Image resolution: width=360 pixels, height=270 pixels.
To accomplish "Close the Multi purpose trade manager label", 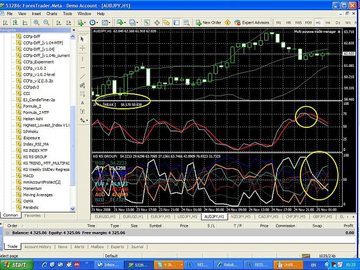I will [x=339, y=32].
